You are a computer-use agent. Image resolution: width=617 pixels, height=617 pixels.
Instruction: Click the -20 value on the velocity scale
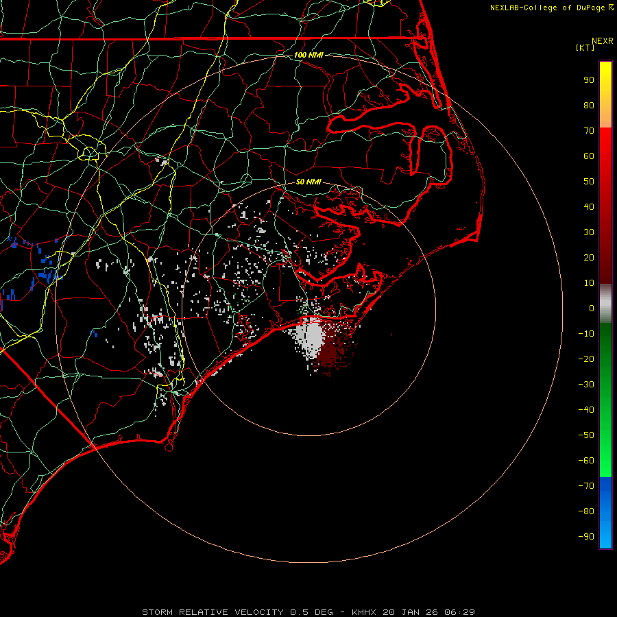(x=586, y=359)
